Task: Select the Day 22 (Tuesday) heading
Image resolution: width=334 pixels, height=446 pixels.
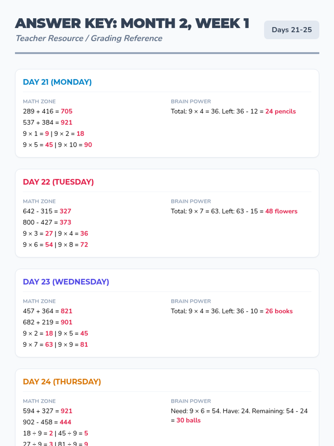Action: point(58,182)
